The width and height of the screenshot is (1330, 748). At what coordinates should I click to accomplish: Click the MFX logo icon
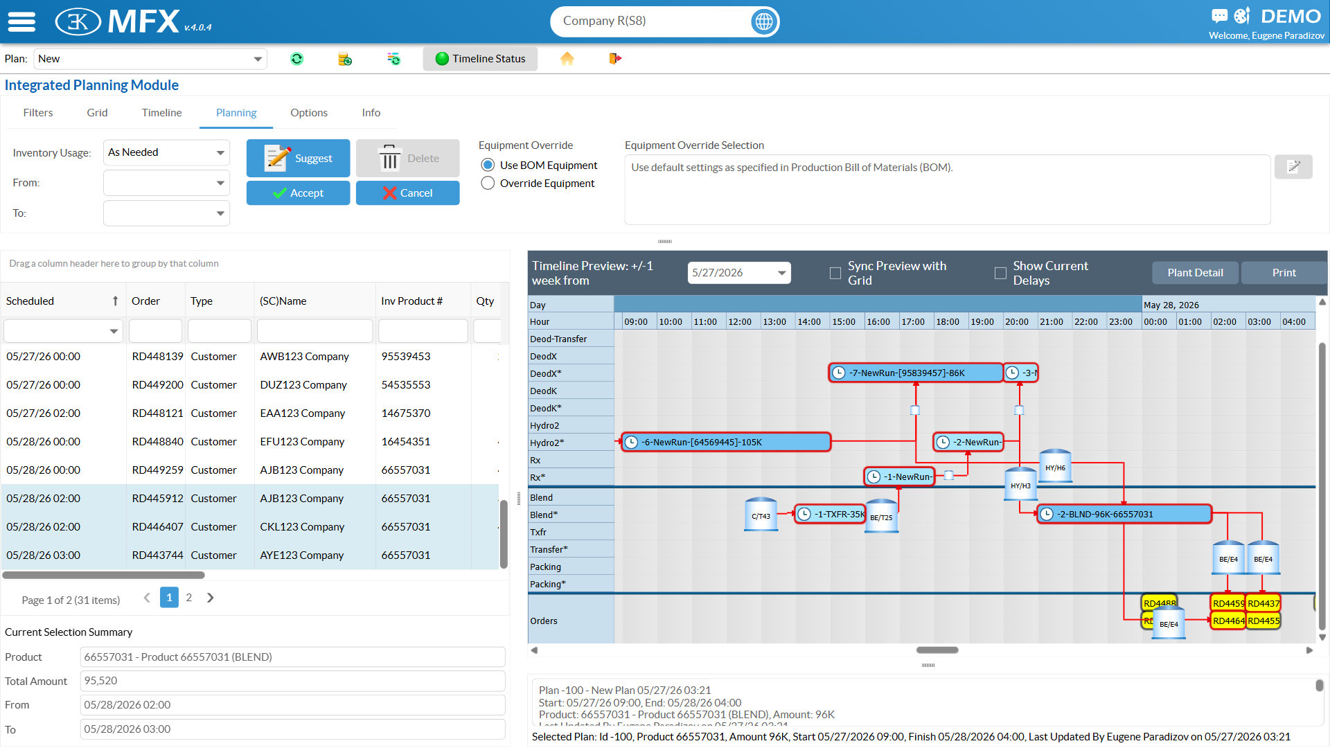[x=78, y=21]
